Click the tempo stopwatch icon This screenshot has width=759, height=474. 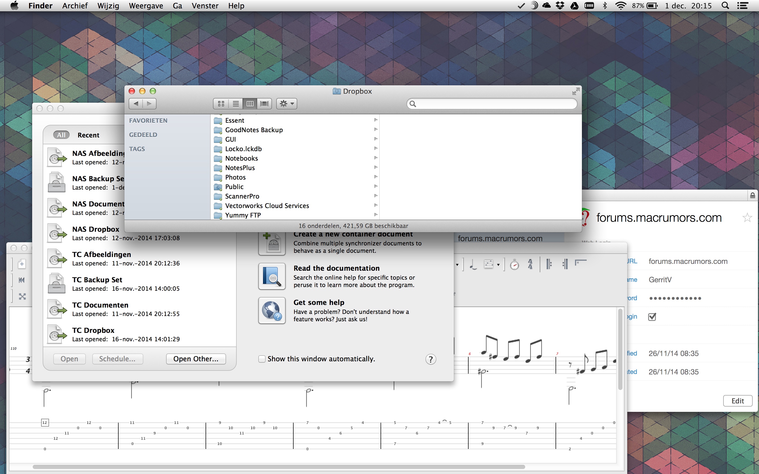[x=514, y=265]
